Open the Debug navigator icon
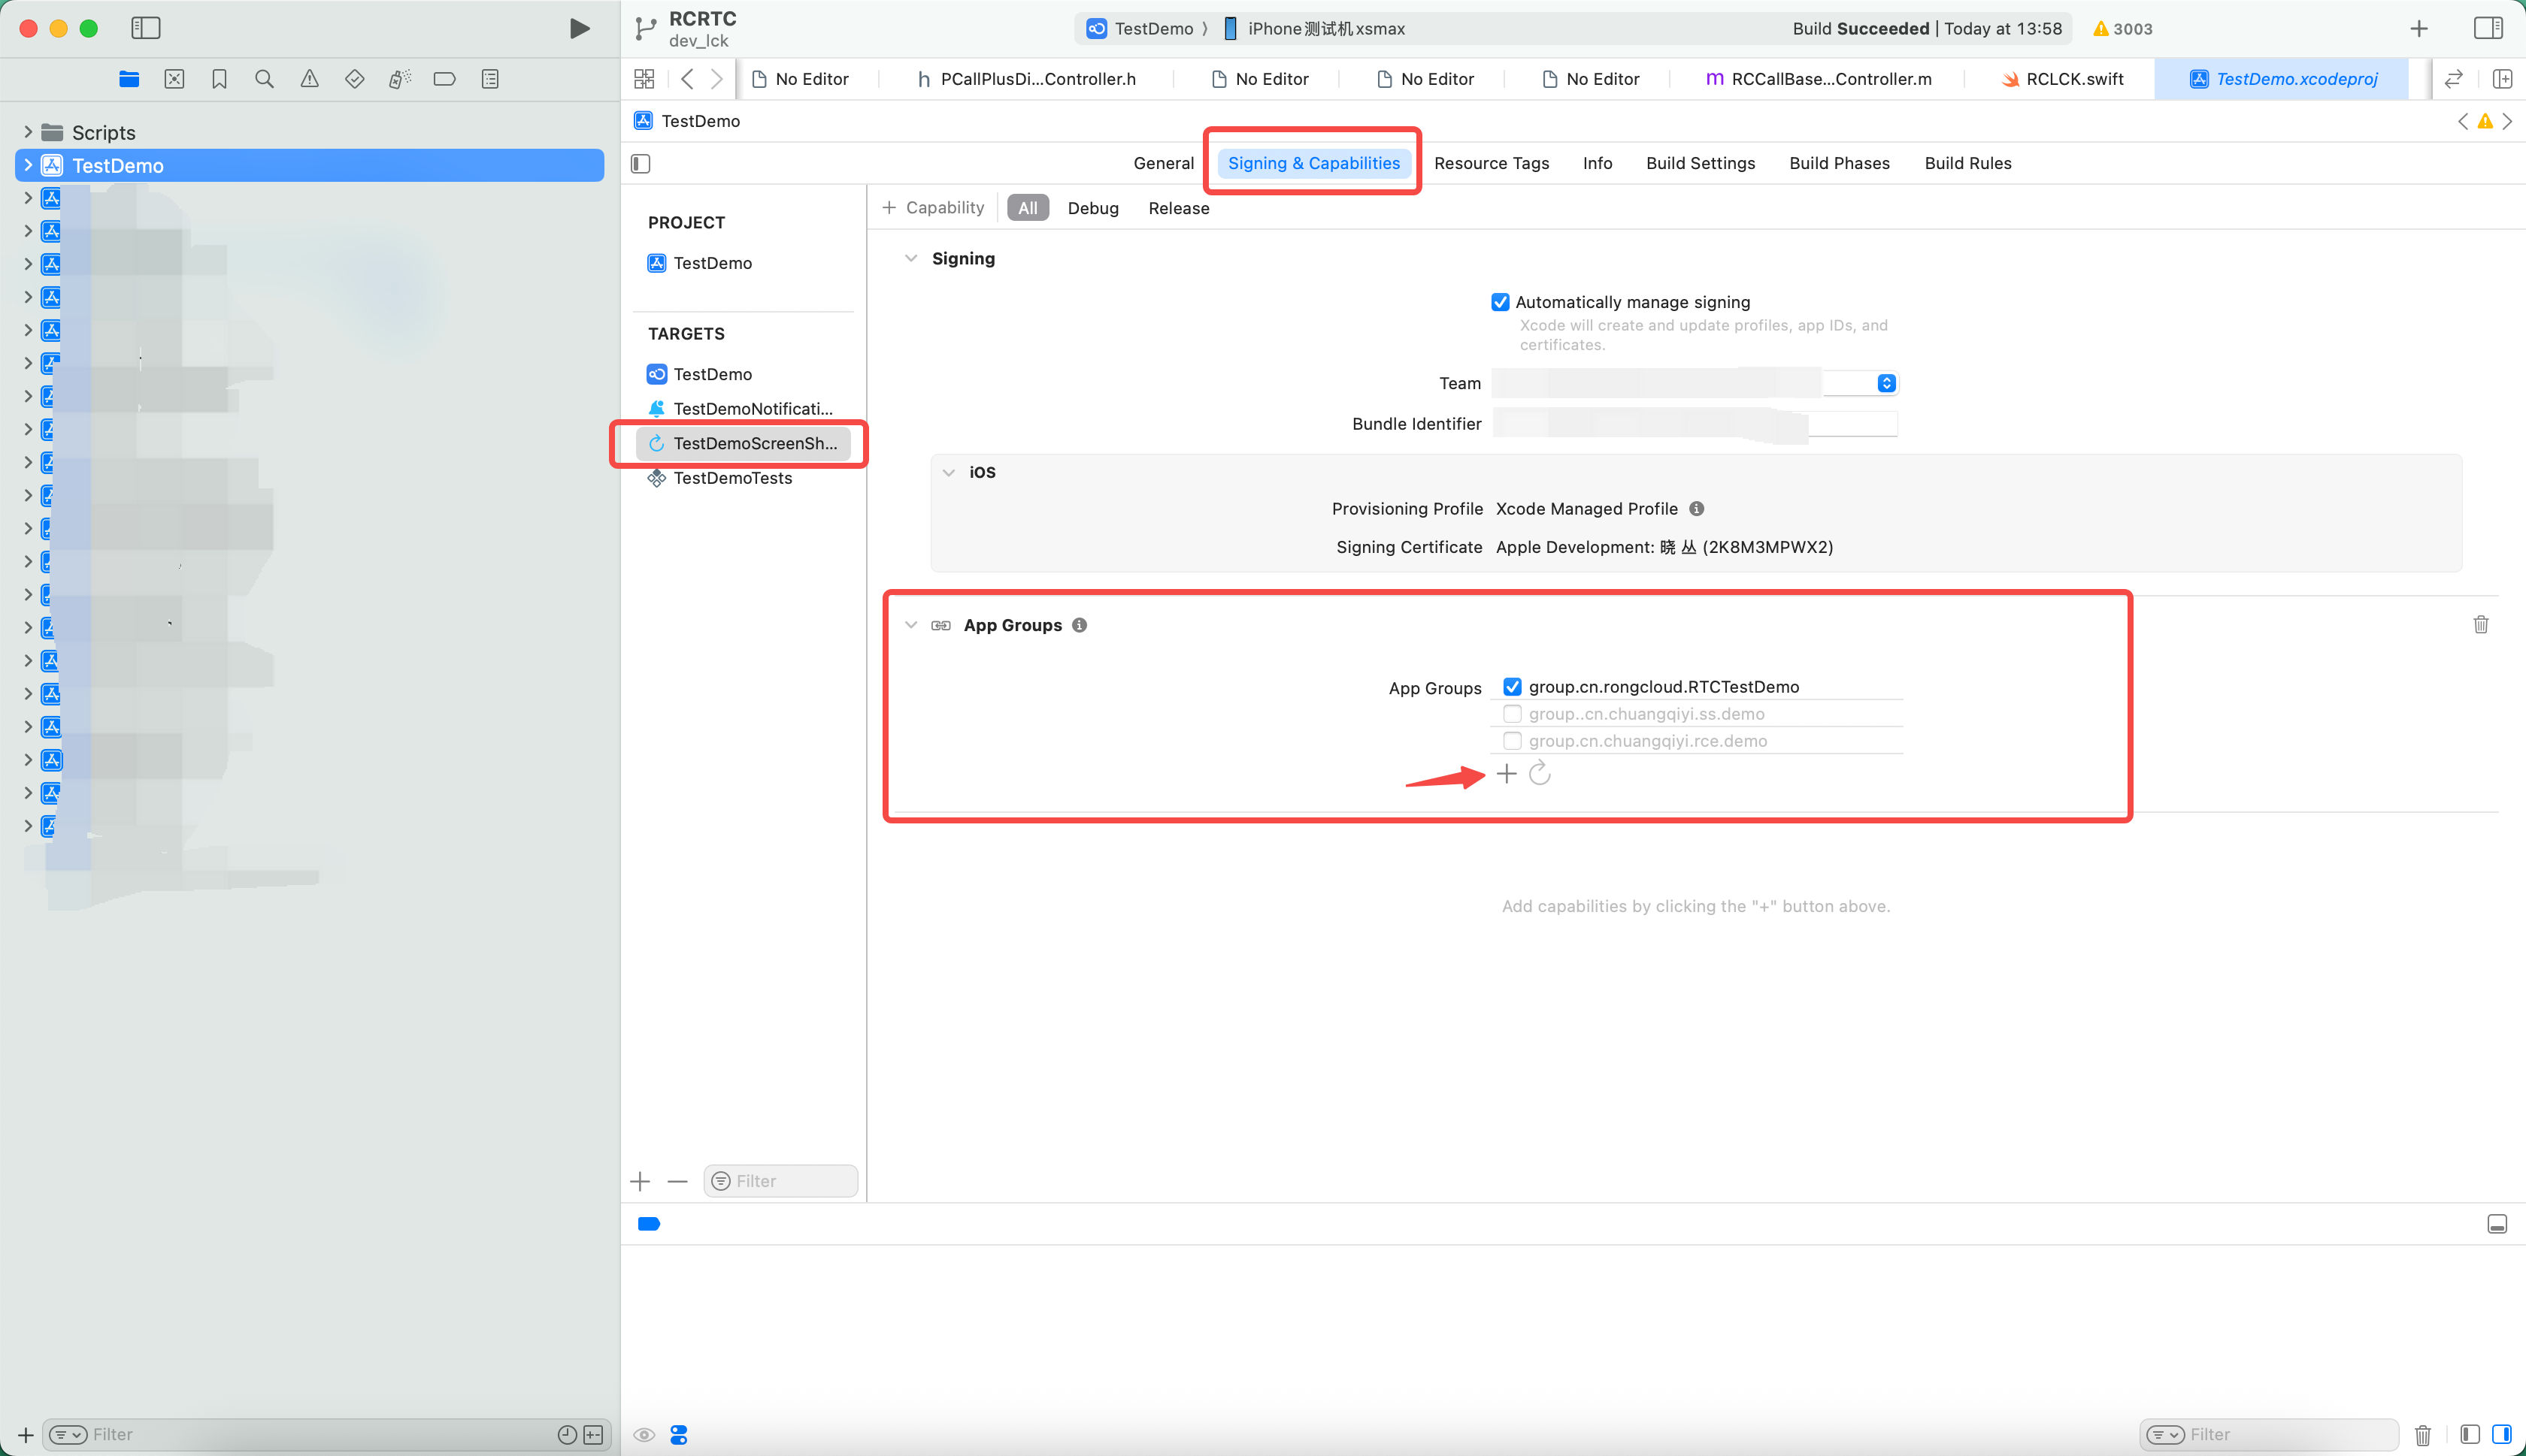The height and width of the screenshot is (1456, 2526). [x=399, y=79]
